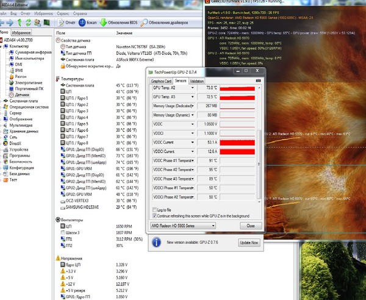
Task: Open the Отчёт report wizard
Action: 66,23
